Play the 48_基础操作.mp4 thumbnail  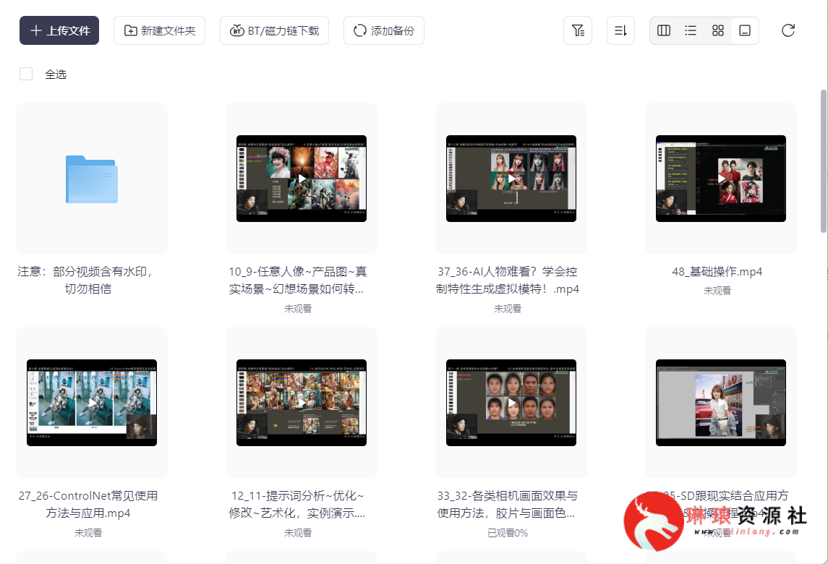point(721,179)
